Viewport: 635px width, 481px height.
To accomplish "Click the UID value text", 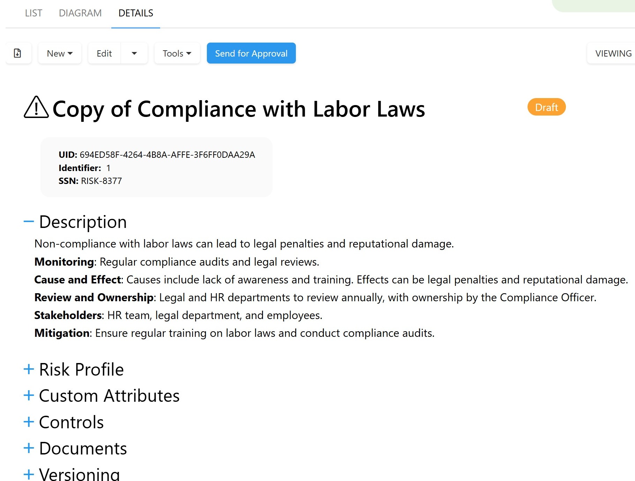I will 167,155.
